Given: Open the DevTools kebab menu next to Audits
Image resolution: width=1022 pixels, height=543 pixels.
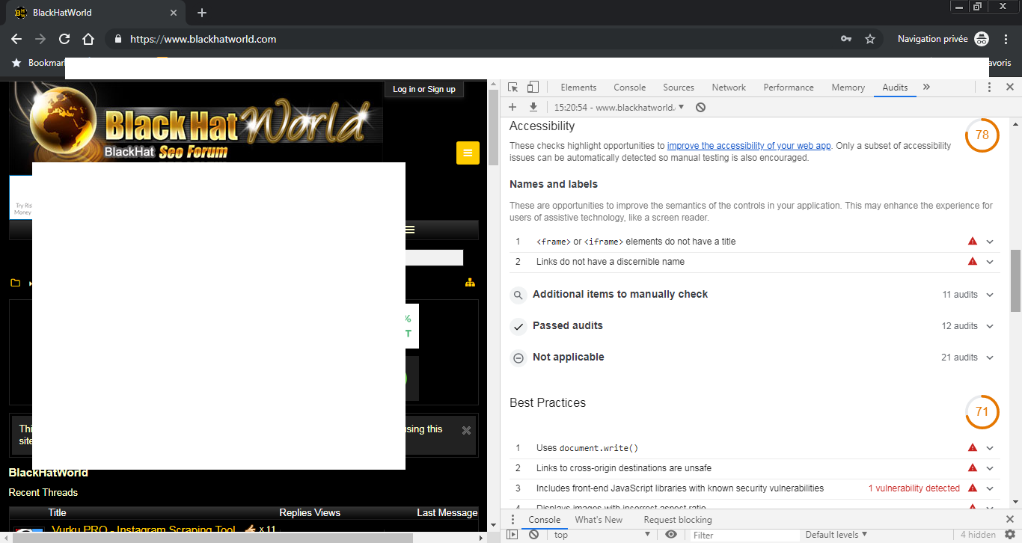Looking at the screenshot, I should point(989,88).
